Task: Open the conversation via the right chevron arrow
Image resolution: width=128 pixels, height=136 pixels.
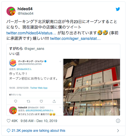Action: (118, 131)
